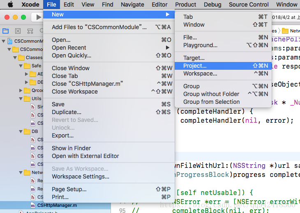300x213 pixels.
Task: Click the Qrcode folder icon
Action: 27,90
